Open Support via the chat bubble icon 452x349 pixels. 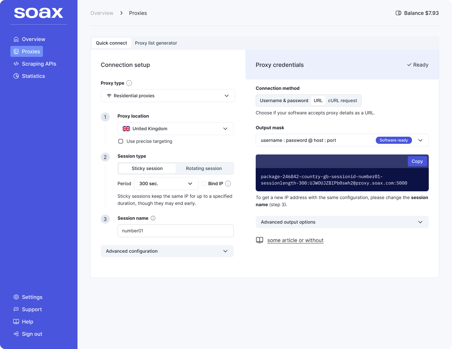16,309
